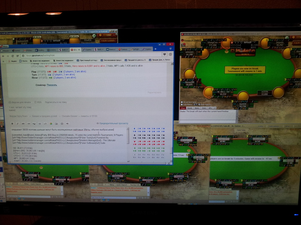Insert an image using the picture icon
The height and width of the screenshot is (225, 301).
click(x=56, y=123)
